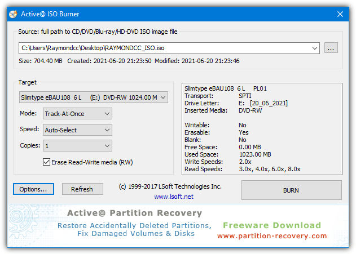
Task: Open the www.lsoft.net link
Action: [x=174, y=197]
